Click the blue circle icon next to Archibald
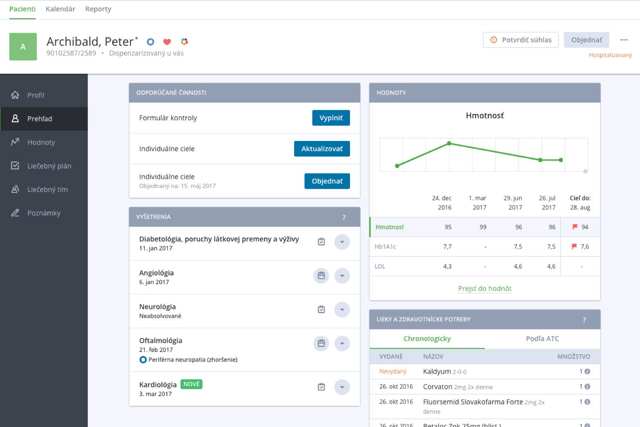640x427 pixels. 150,42
